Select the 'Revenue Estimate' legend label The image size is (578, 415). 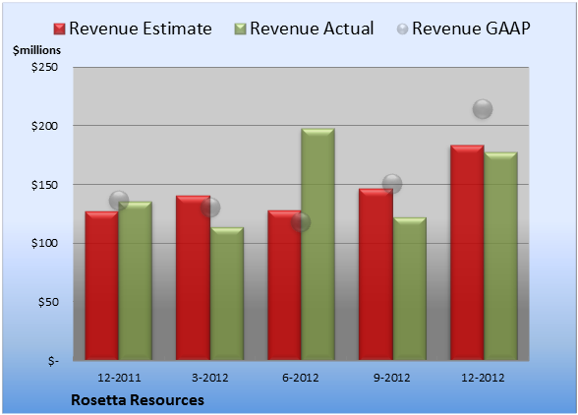(141, 29)
